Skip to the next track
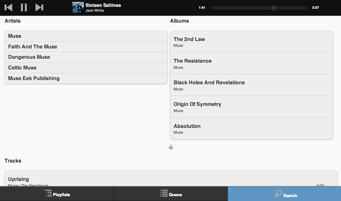 pyautogui.click(x=39, y=7)
